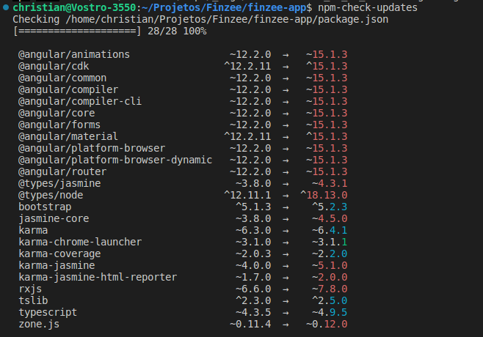Click karma new version ~6.4.1
Image resolution: width=483 pixels, height=337 pixels.
(330, 230)
